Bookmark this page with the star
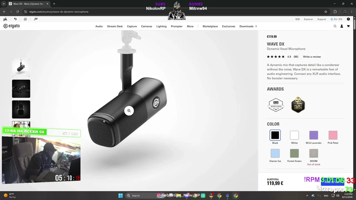 (x=326, y=12)
